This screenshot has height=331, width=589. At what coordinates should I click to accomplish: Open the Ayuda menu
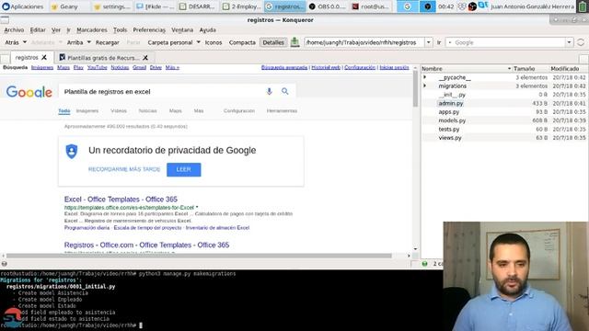[x=207, y=30]
